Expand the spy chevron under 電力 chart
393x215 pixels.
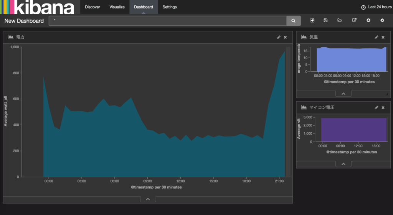point(148,199)
